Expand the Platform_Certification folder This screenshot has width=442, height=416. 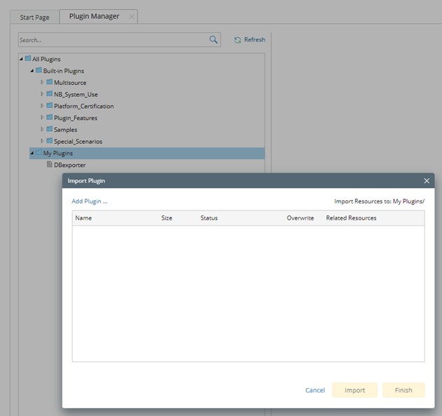click(x=42, y=106)
